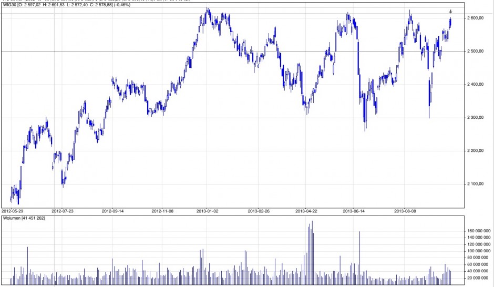Select the 2012-07-23 date axis label
Screen dimensions: 494x287
[x=61, y=211]
